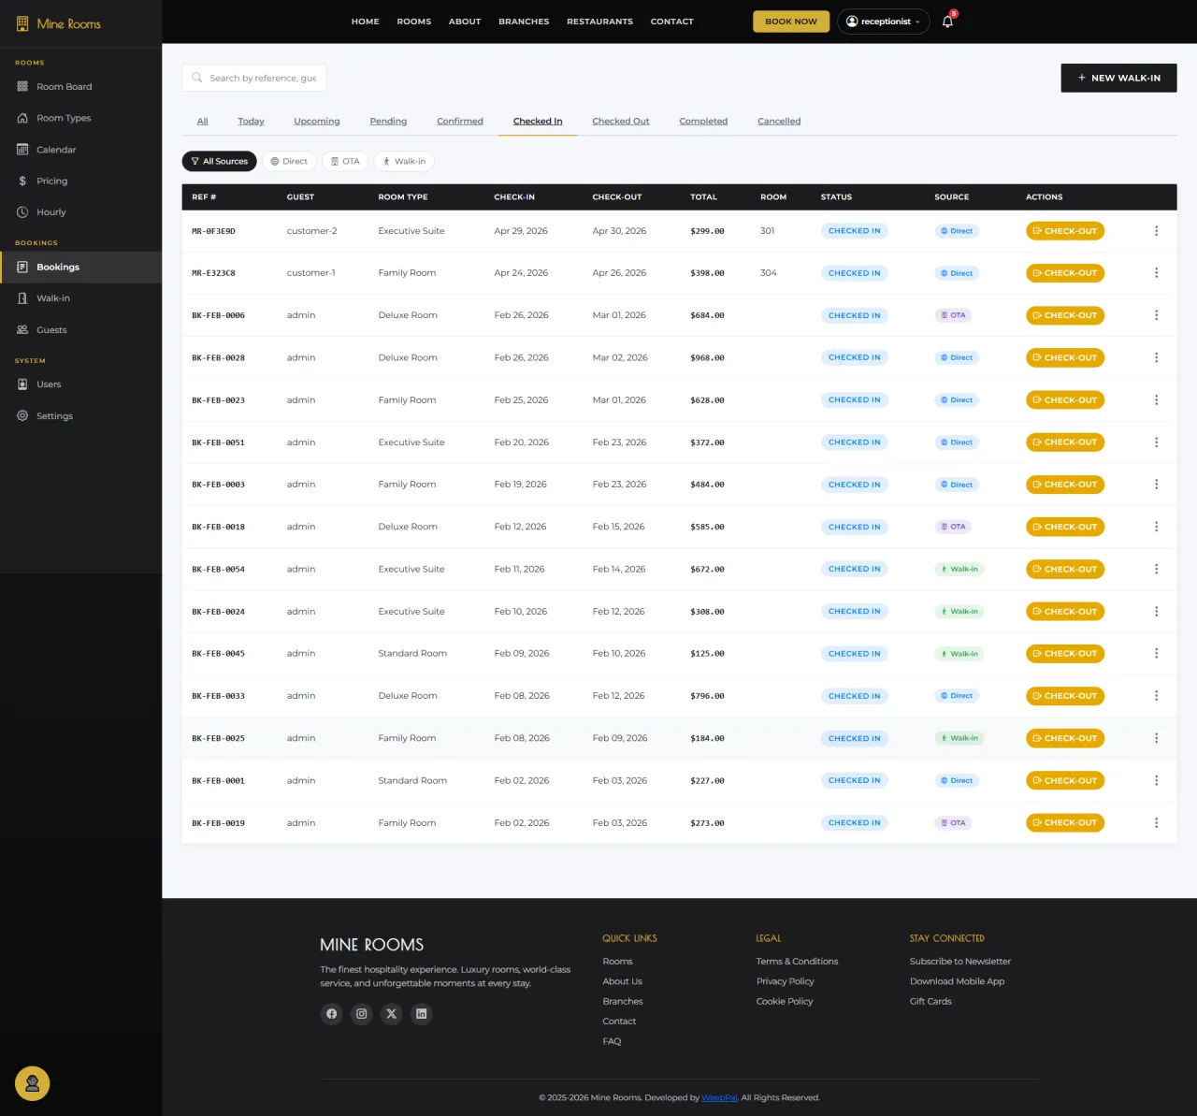Screen dimensions: 1197x1116
Task: Open row menu for BK-FEB-0051
Action: point(1156,442)
